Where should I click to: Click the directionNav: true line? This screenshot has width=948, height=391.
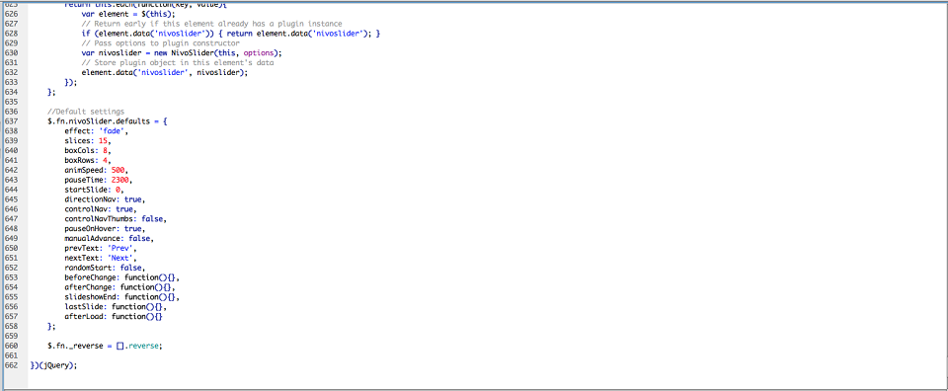105,199
